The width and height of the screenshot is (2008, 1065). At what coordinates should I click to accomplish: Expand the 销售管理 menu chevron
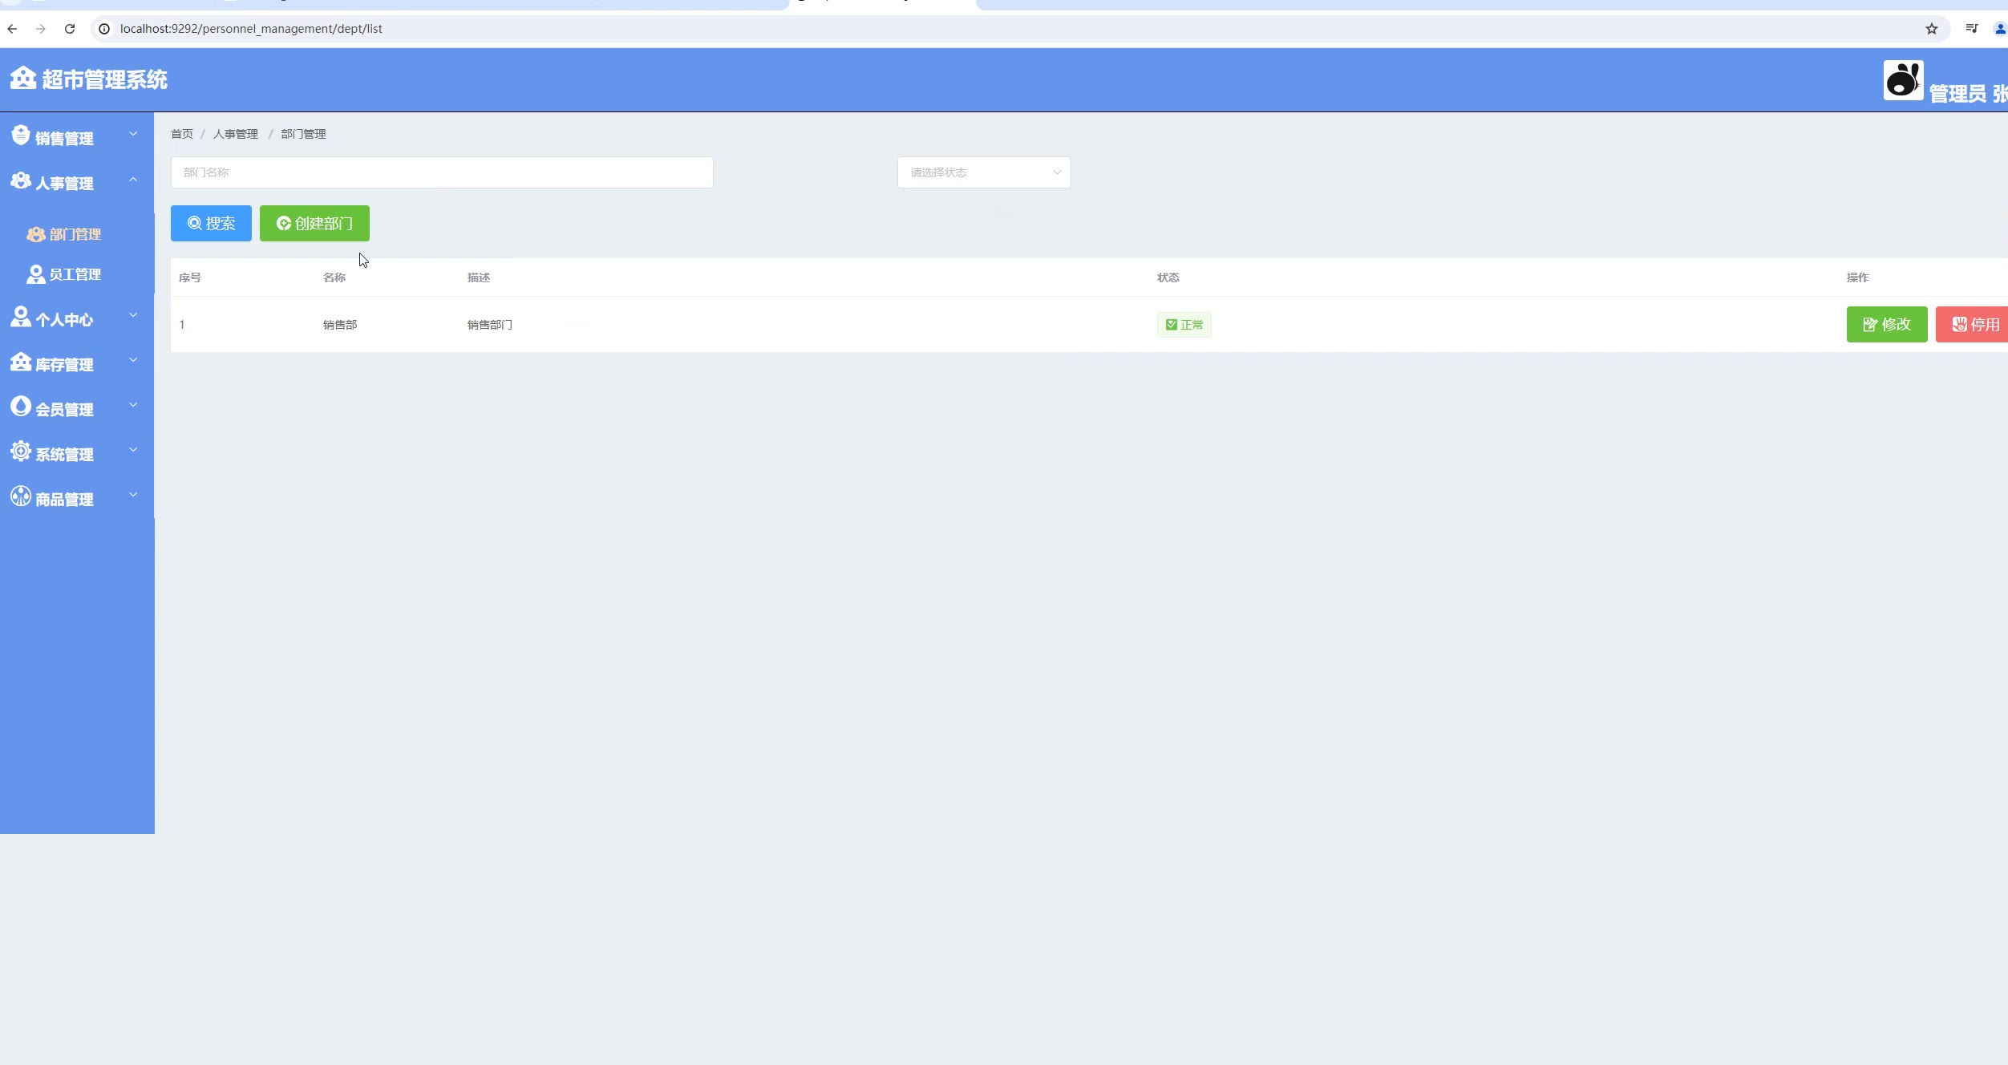[133, 135]
